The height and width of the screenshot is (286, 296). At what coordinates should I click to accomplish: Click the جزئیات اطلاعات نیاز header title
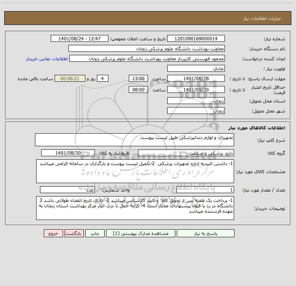pyautogui.click(x=262, y=18)
